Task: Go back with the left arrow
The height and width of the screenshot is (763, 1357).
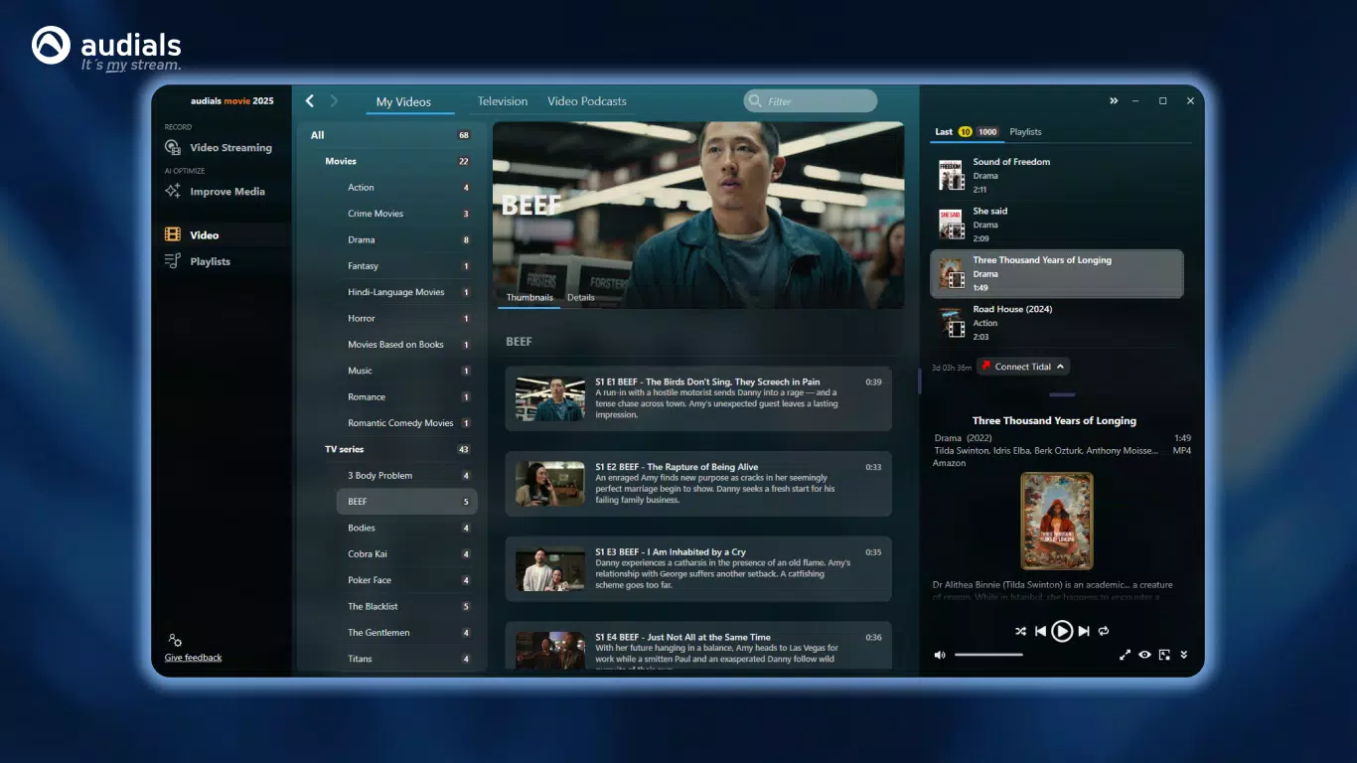Action: (310, 100)
